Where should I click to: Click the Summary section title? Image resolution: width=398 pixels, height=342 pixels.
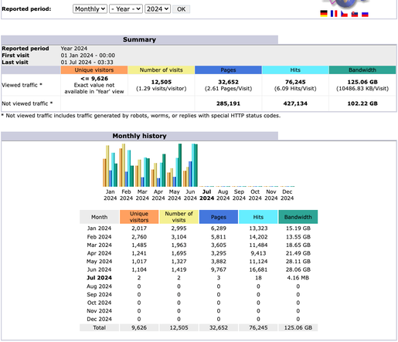tap(139, 39)
